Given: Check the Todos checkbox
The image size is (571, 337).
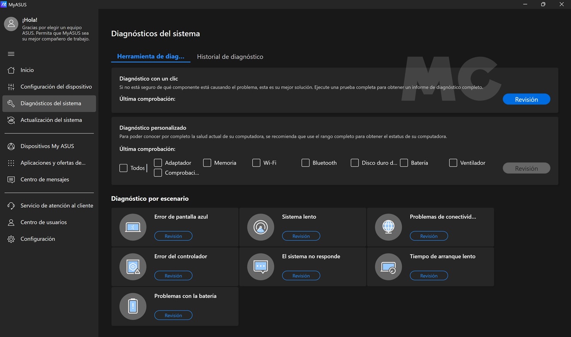Looking at the screenshot, I should coord(123,168).
